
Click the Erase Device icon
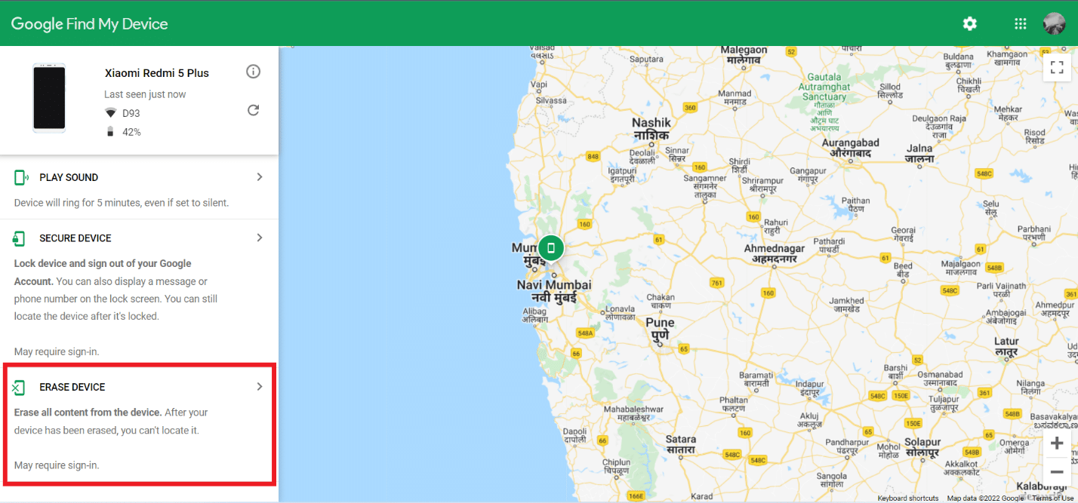point(19,388)
